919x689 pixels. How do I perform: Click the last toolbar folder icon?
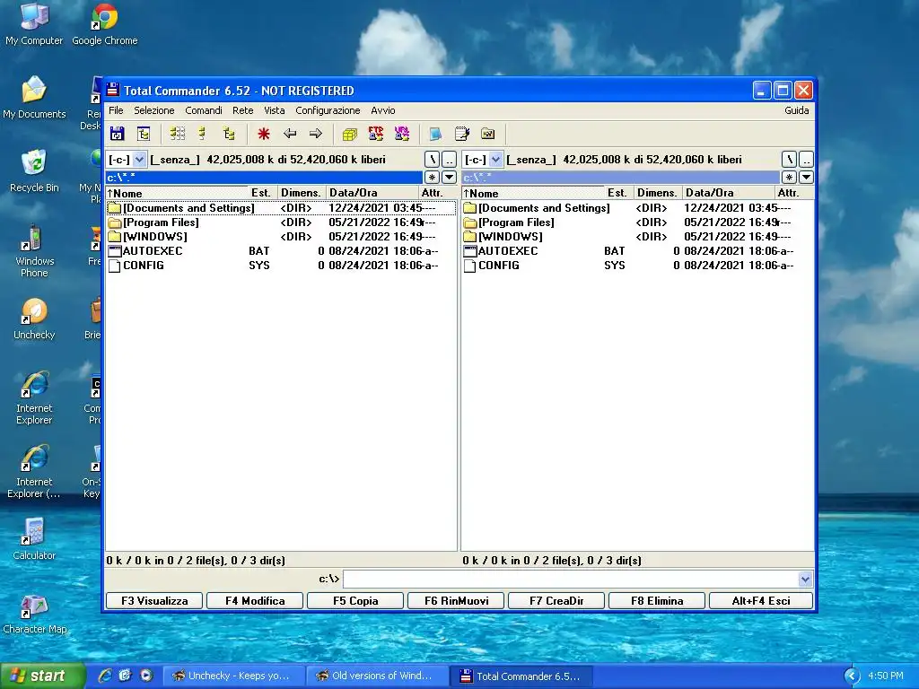pos(487,134)
